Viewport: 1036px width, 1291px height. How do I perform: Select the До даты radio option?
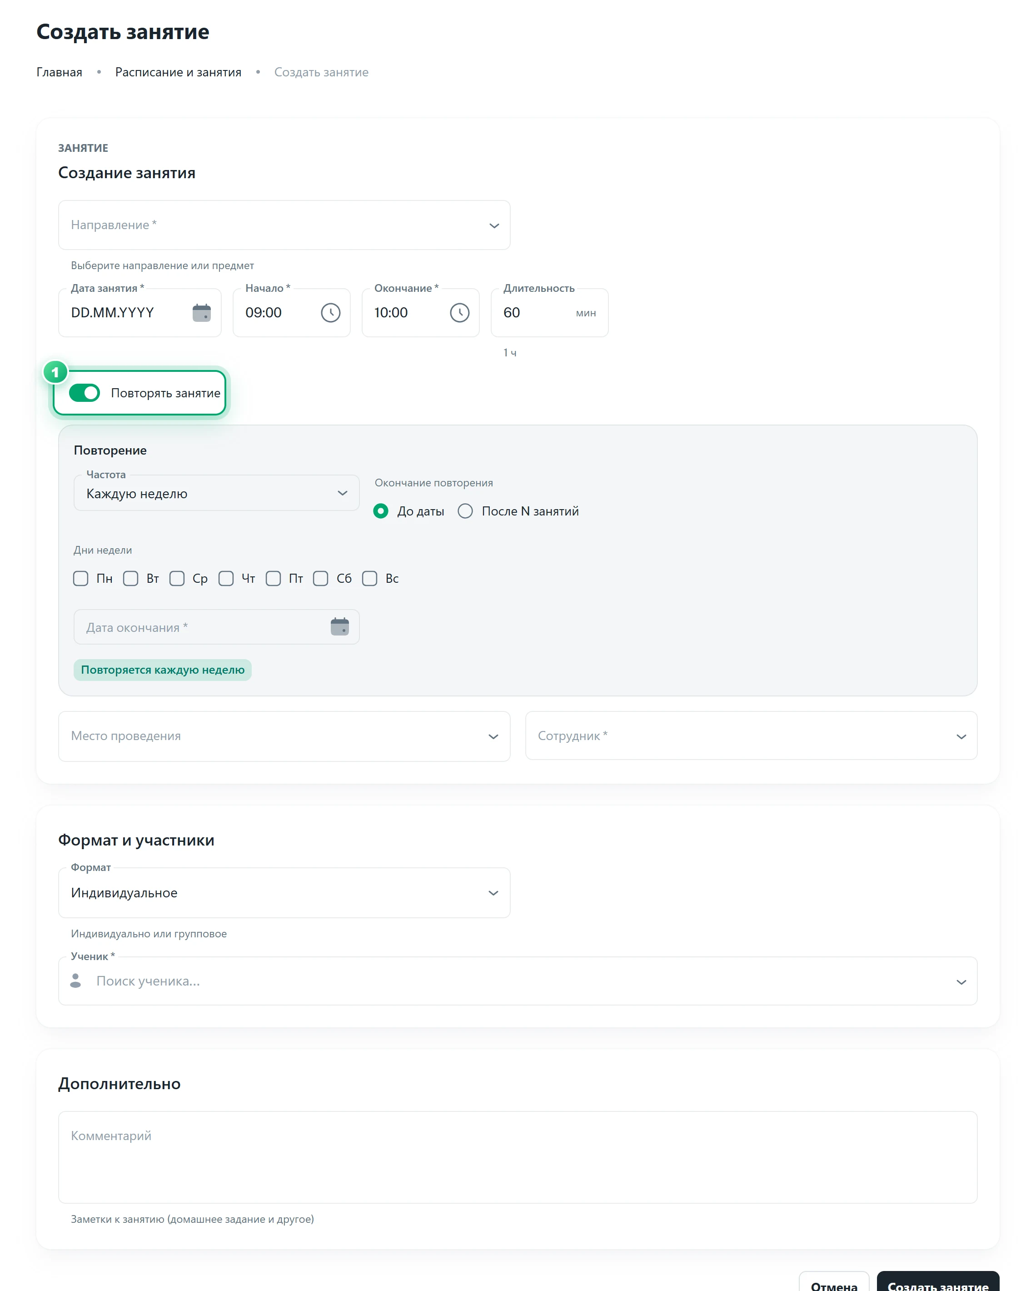381,511
